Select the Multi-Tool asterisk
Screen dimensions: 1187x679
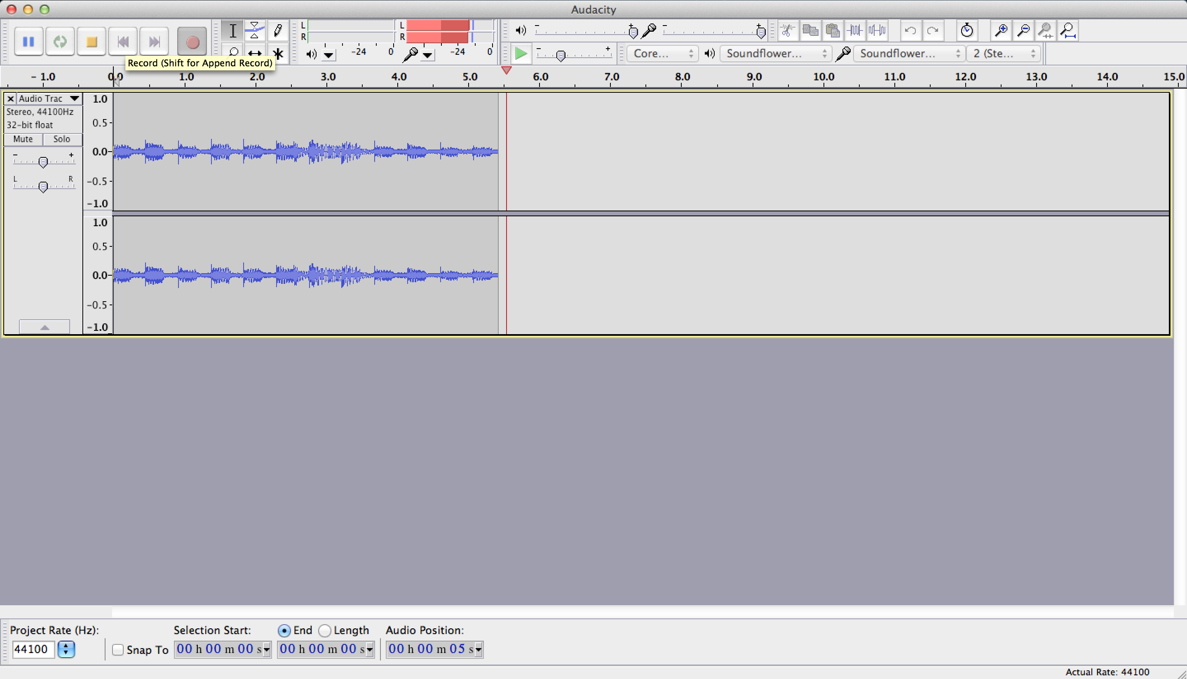coord(277,53)
